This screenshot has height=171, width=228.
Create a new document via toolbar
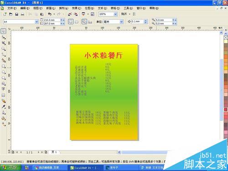click(x=5, y=14)
